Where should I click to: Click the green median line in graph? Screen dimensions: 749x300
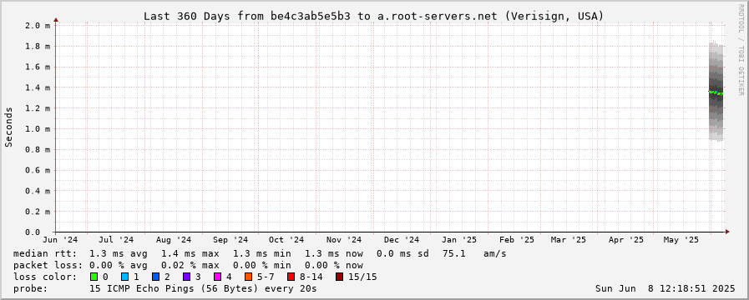click(x=716, y=92)
